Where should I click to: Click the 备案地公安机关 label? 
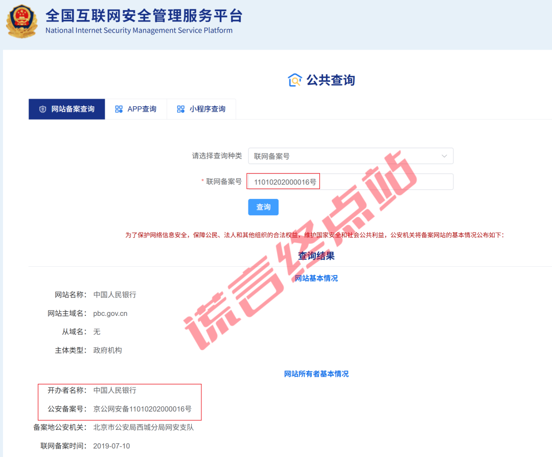pyautogui.click(x=60, y=427)
